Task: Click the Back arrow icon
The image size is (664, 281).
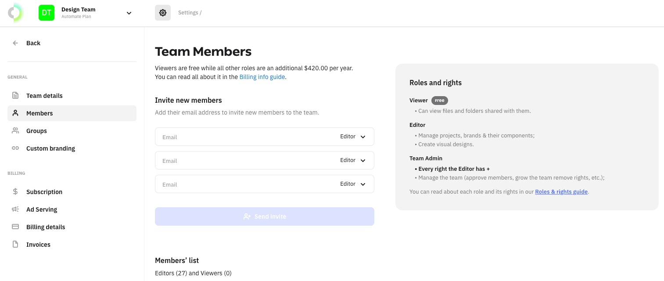Action: (15, 43)
